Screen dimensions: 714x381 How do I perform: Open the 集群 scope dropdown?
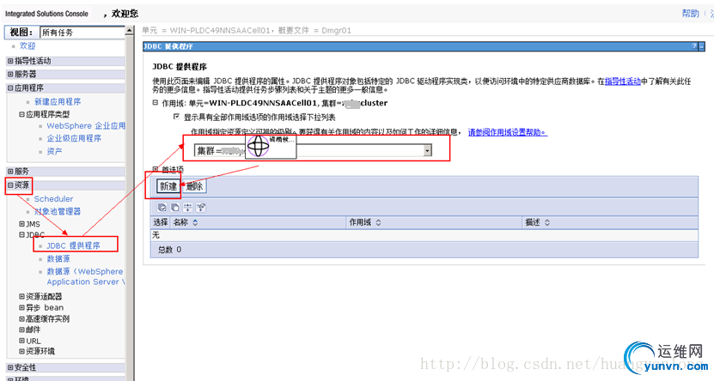pyautogui.click(x=428, y=150)
